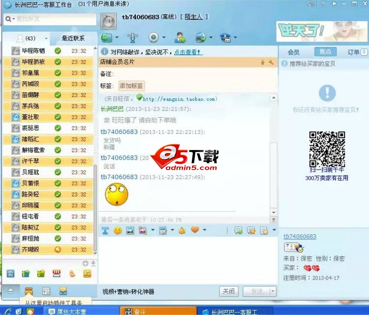Image resolution: width=369 pixels, height=315 pixels.
Task: Select contact 祁皇属 in list
Action: [48, 73]
